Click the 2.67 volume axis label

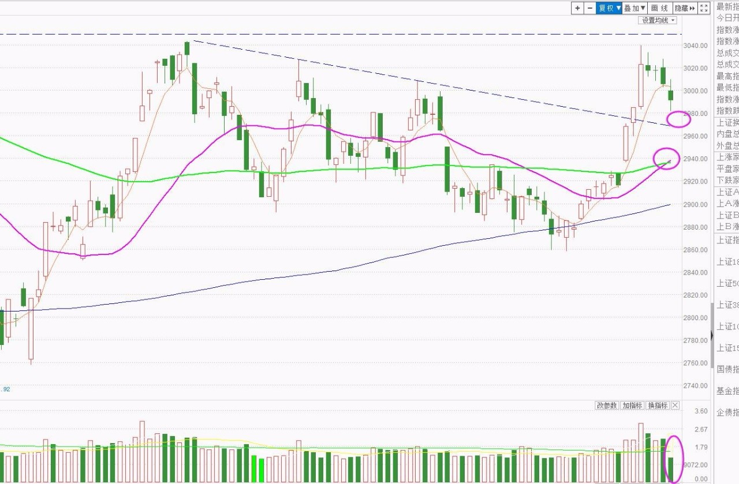(x=701, y=430)
